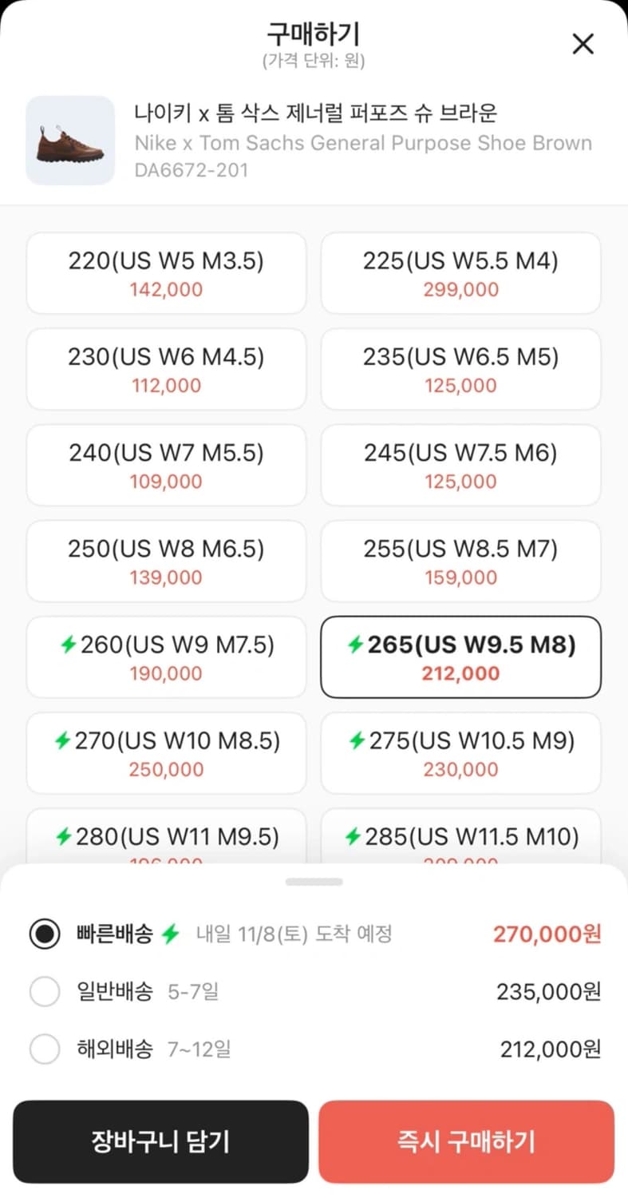Choose size 230 (US W6 M4.5)

(166, 369)
